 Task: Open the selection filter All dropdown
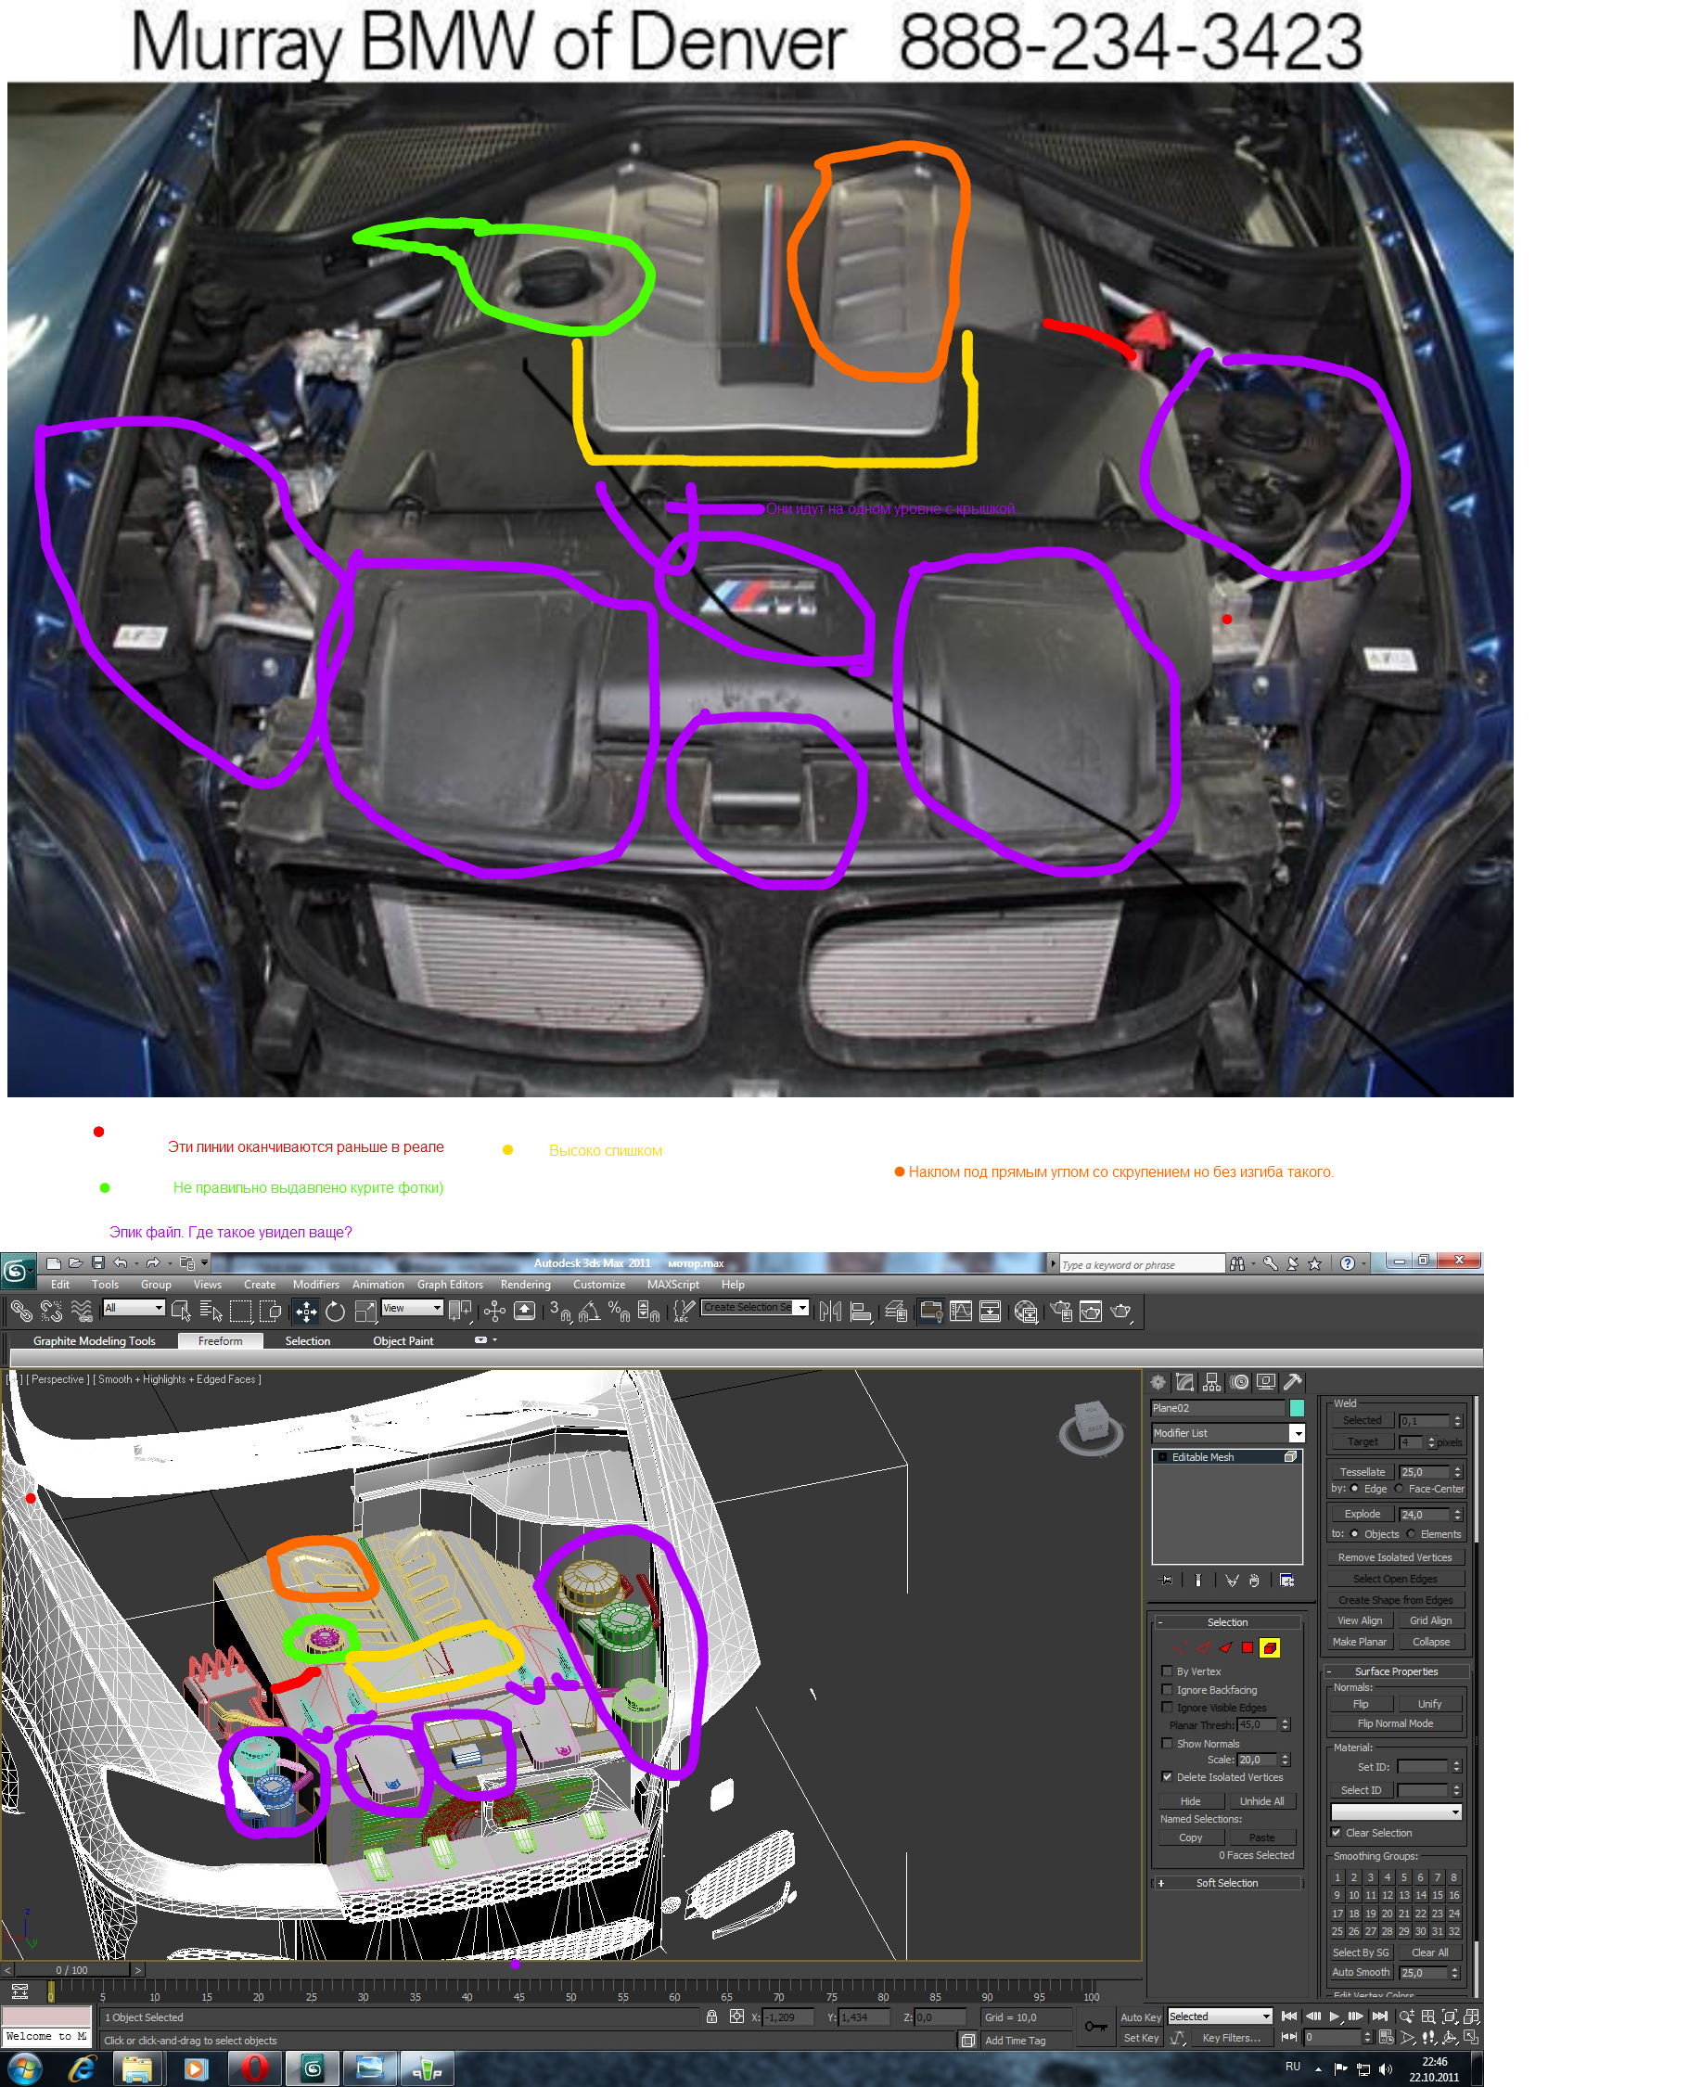click(134, 1308)
